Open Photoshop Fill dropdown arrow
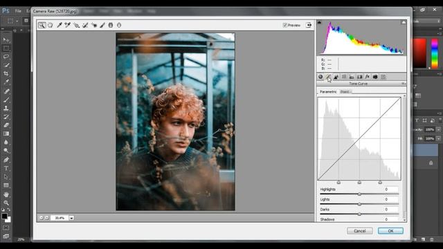 pos(438,138)
